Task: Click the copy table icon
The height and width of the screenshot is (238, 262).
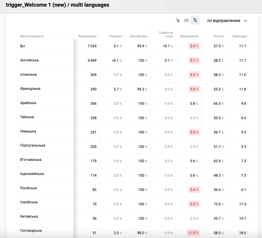Action: pos(178,20)
